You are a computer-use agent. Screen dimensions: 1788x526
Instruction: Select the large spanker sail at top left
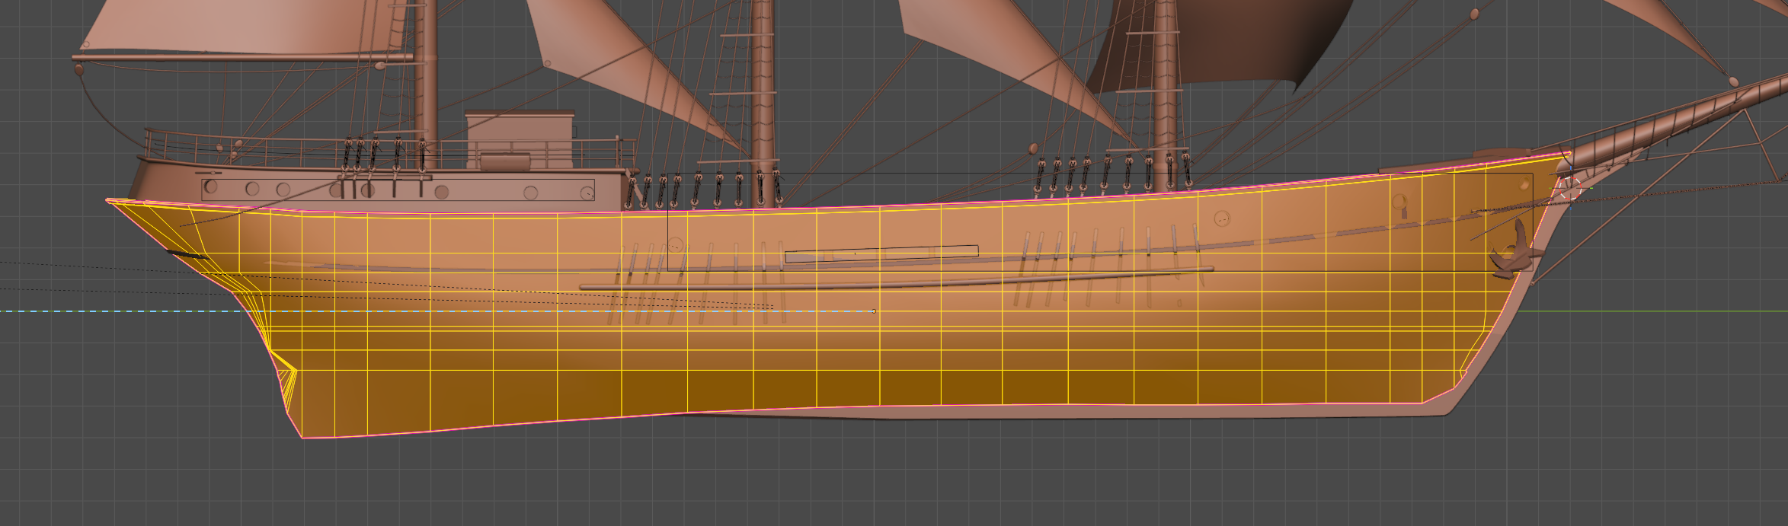click(x=251, y=27)
